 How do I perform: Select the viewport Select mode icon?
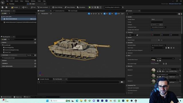click(89, 14)
